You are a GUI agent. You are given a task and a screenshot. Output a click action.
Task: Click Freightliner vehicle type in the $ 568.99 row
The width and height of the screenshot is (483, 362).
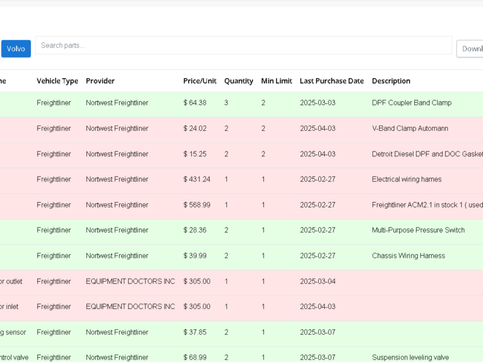[54, 205]
